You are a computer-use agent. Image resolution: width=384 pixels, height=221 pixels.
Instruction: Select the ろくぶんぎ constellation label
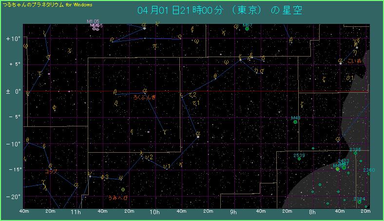click(145, 98)
